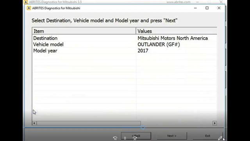
Task: Click value Mitsubishi Motors North America
Action: pyautogui.click(x=173, y=38)
